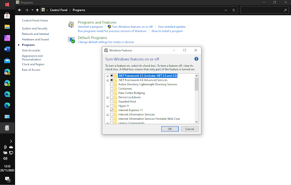
Task: Open User Accounts category
Action: click(x=31, y=50)
